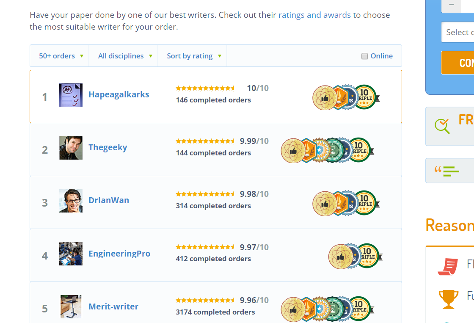Click Hapeagalkarks' thumbs-up atom badge
The image size is (474, 323).
[324, 98]
